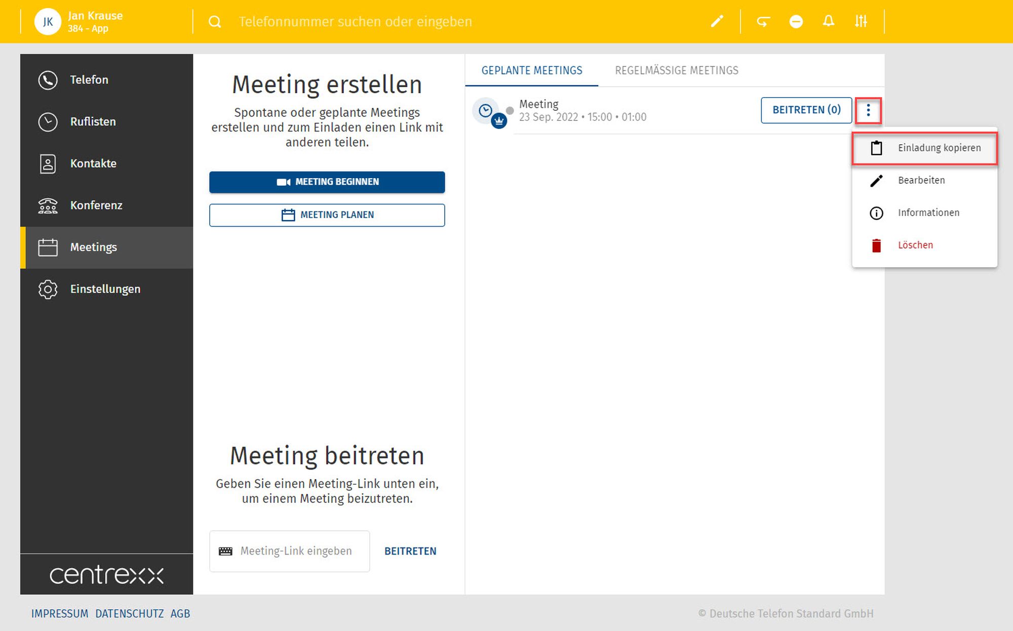Click the pencil edit icon in top bar
This screenshot has width=1013, height=631.
(x=717, y=21)
